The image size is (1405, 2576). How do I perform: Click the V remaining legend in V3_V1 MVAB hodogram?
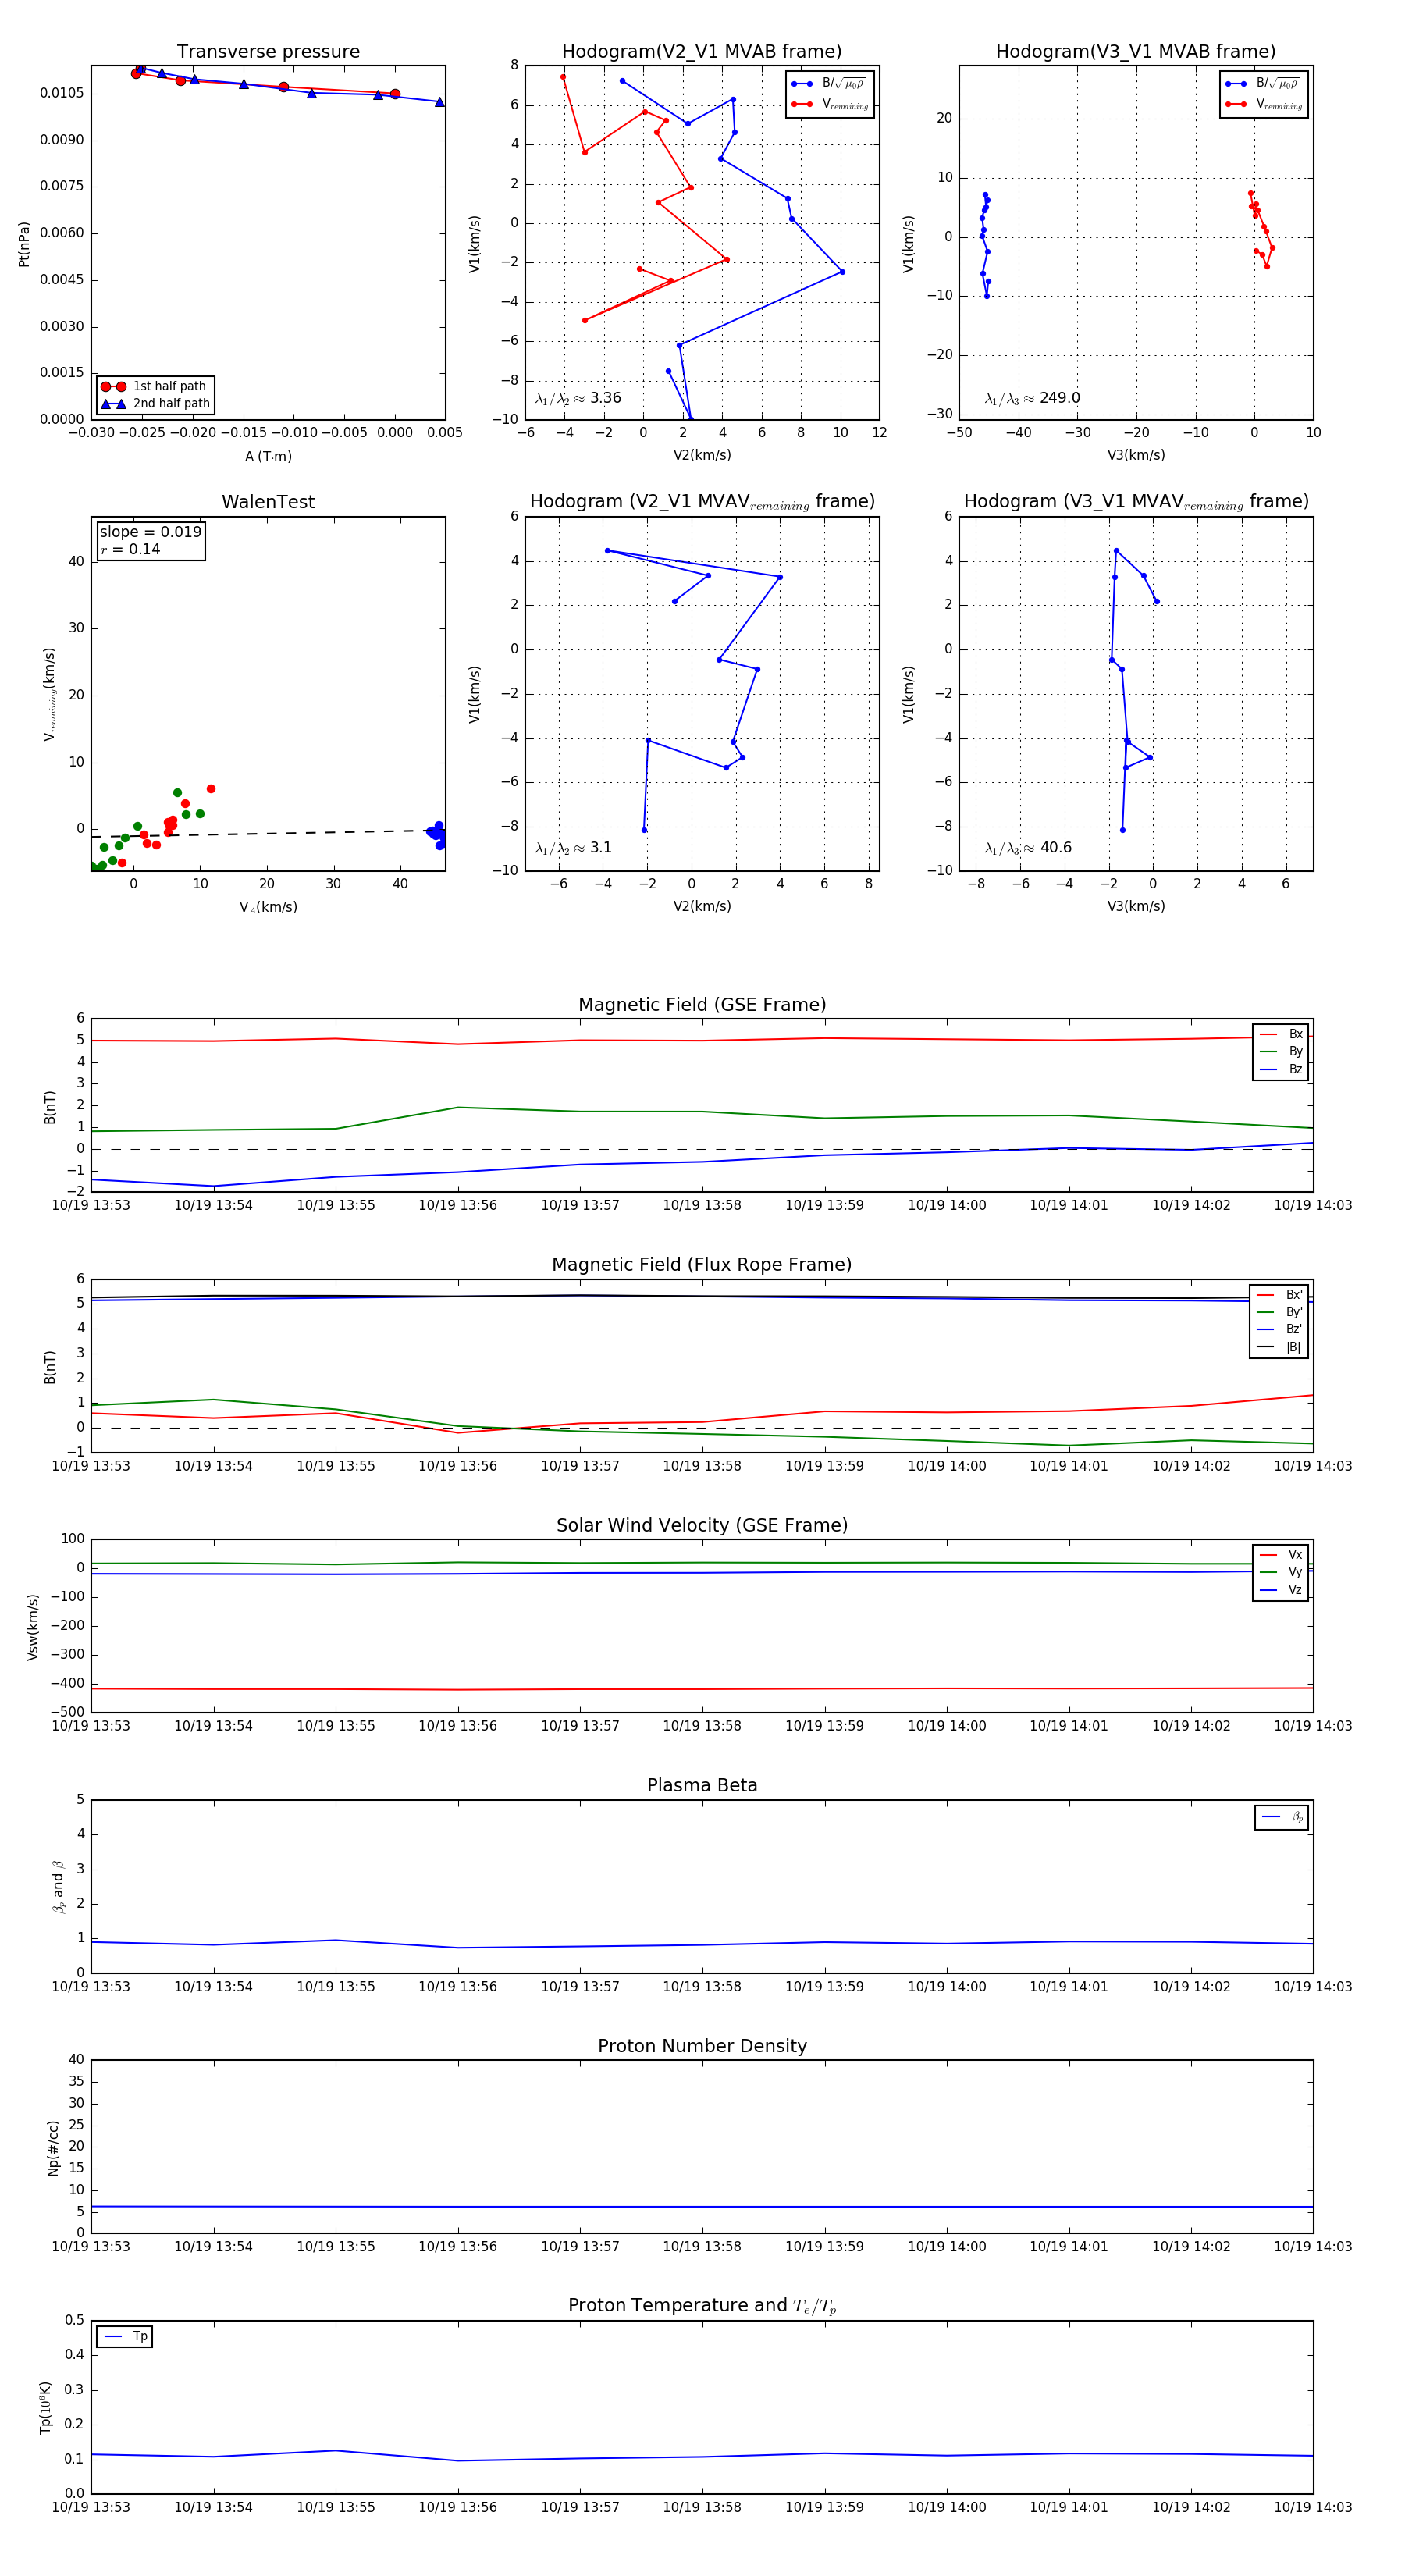pyautogui.click(x=1264, y=104)
